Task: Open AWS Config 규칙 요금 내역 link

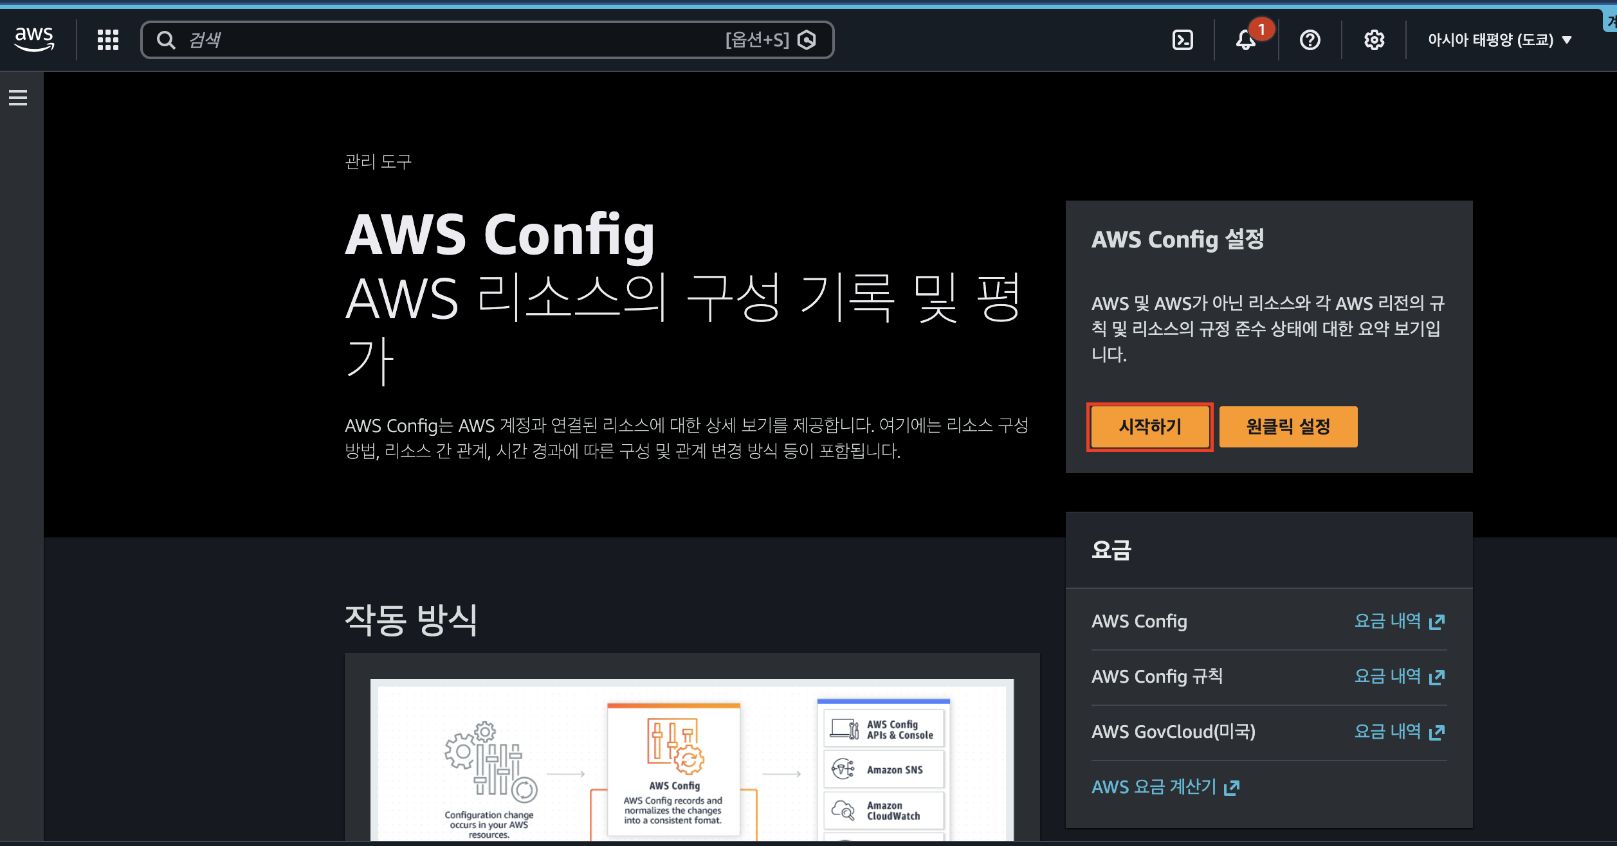Action: pyautogui.click(x=1398, y=676)
